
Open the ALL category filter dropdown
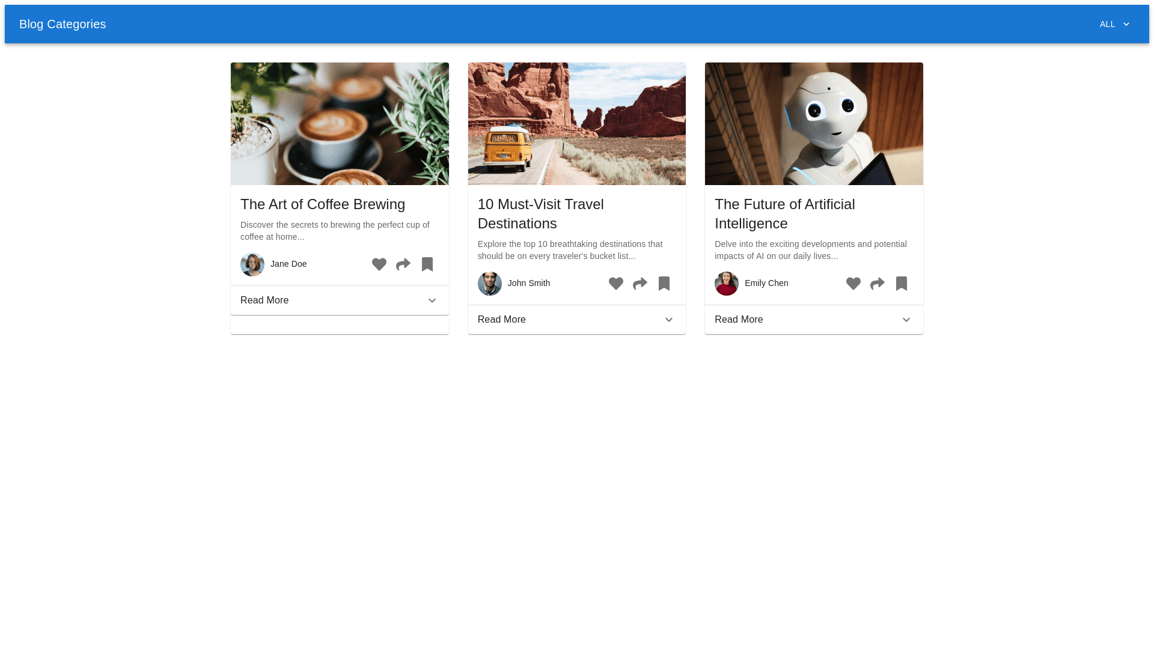point(1115,24)
